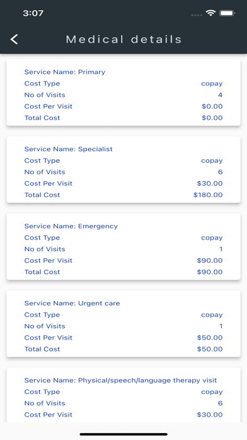Tap the battery status icon
The image size is (247, 440).
pyautogui.click(x=227, y=13)
